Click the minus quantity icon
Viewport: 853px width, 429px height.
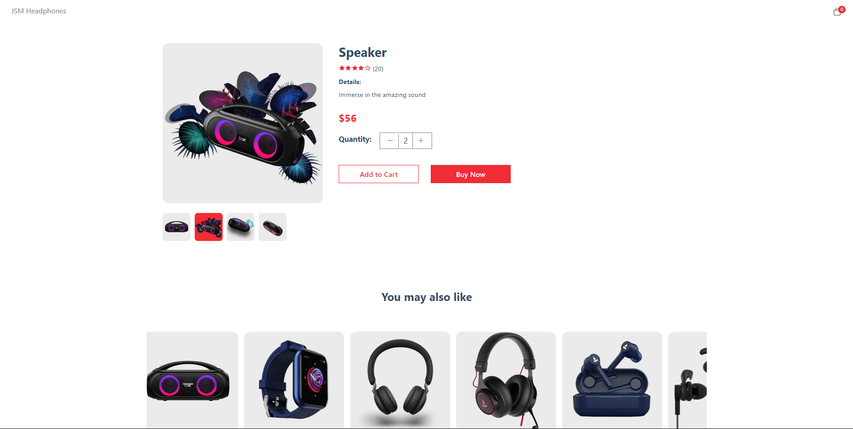(x=390, y=141)
